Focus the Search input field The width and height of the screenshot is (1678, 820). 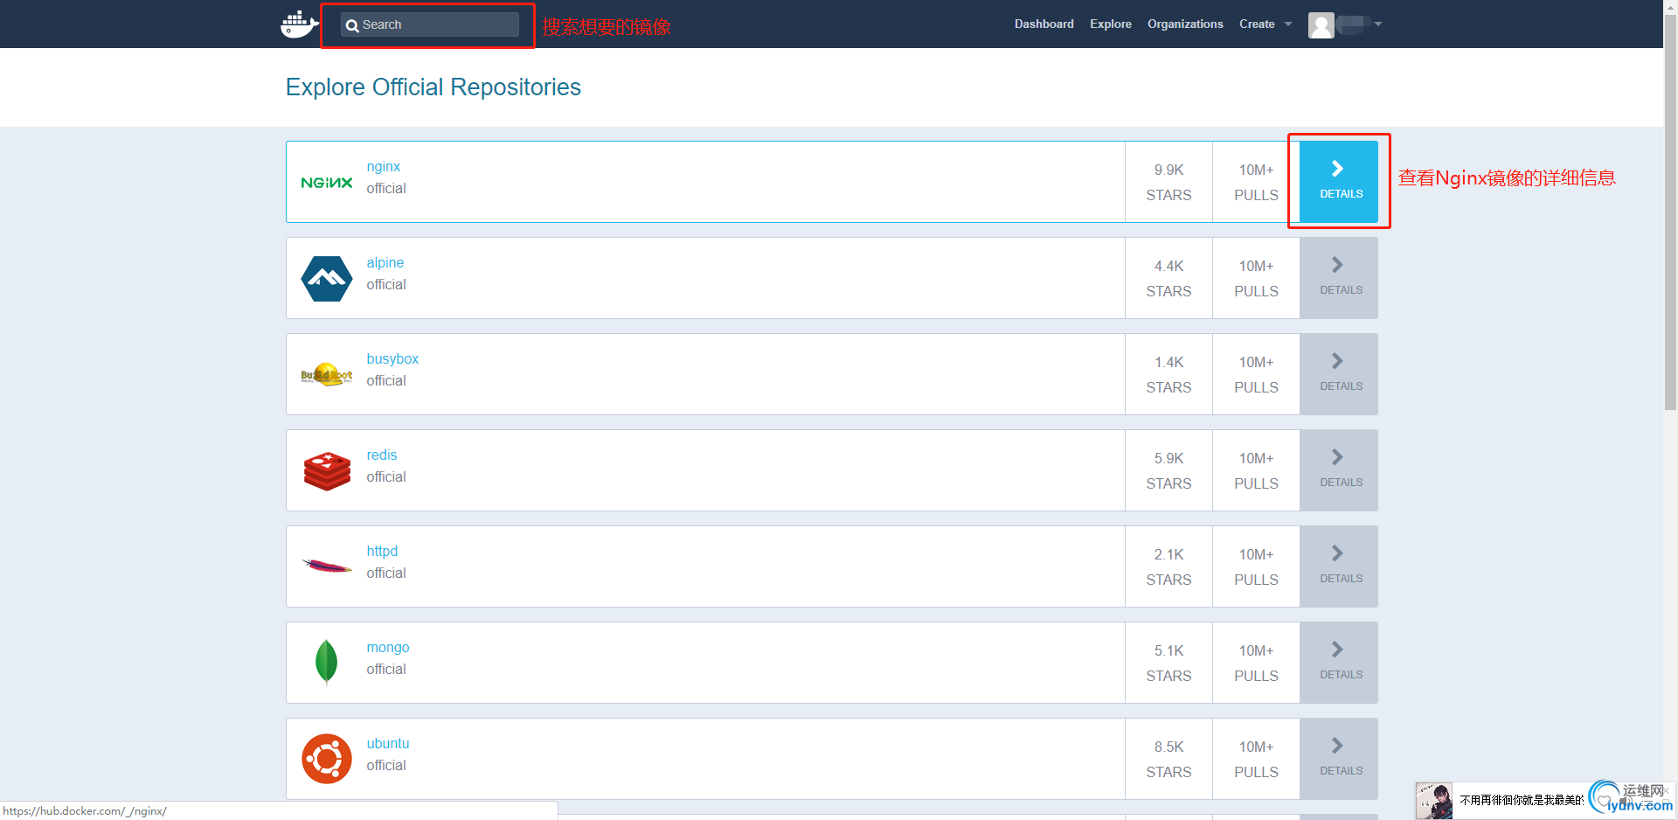429,24
